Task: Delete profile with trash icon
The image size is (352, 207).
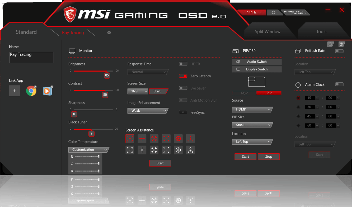Action: pos(341,44)
